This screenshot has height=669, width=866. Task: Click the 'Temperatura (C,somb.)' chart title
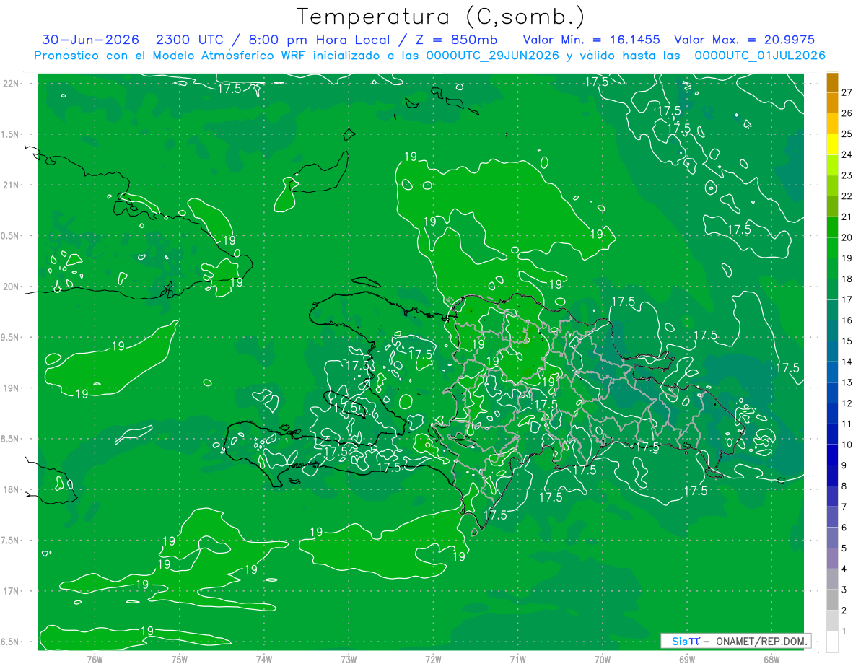click(440, 16)
